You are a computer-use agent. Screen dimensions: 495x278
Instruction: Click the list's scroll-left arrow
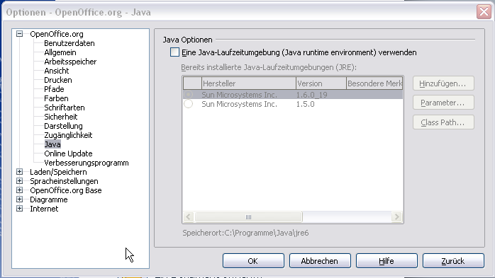pyautogui.click(x=189, y=216)
